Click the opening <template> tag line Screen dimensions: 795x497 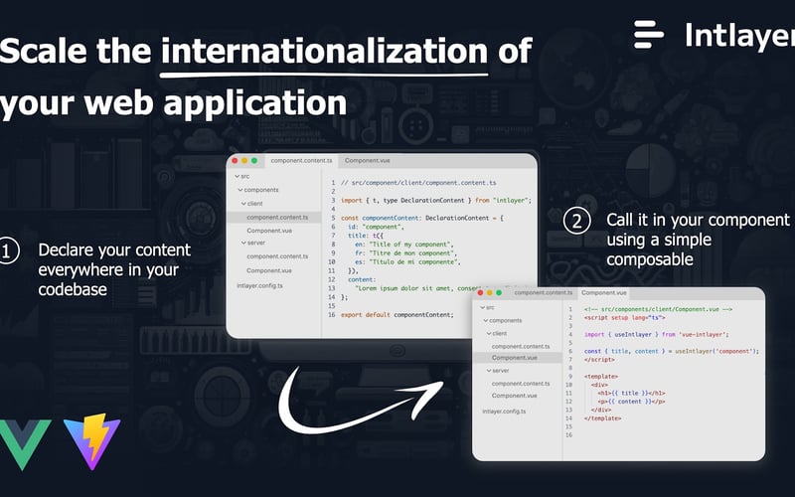tap(601, 377)
